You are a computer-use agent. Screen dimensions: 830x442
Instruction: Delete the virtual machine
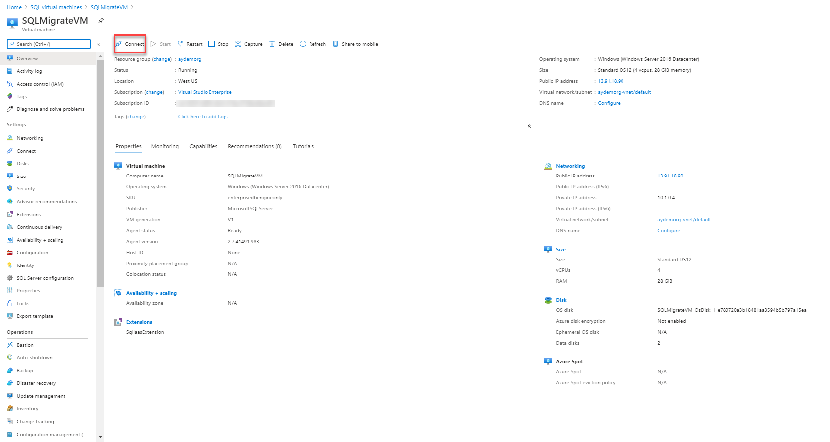(281, 44)
